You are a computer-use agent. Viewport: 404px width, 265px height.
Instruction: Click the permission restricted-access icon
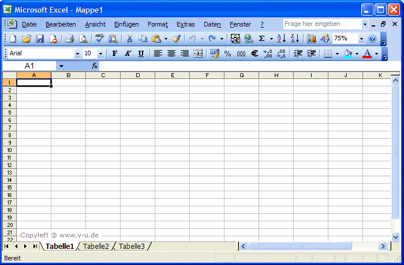tap(53, 39)
